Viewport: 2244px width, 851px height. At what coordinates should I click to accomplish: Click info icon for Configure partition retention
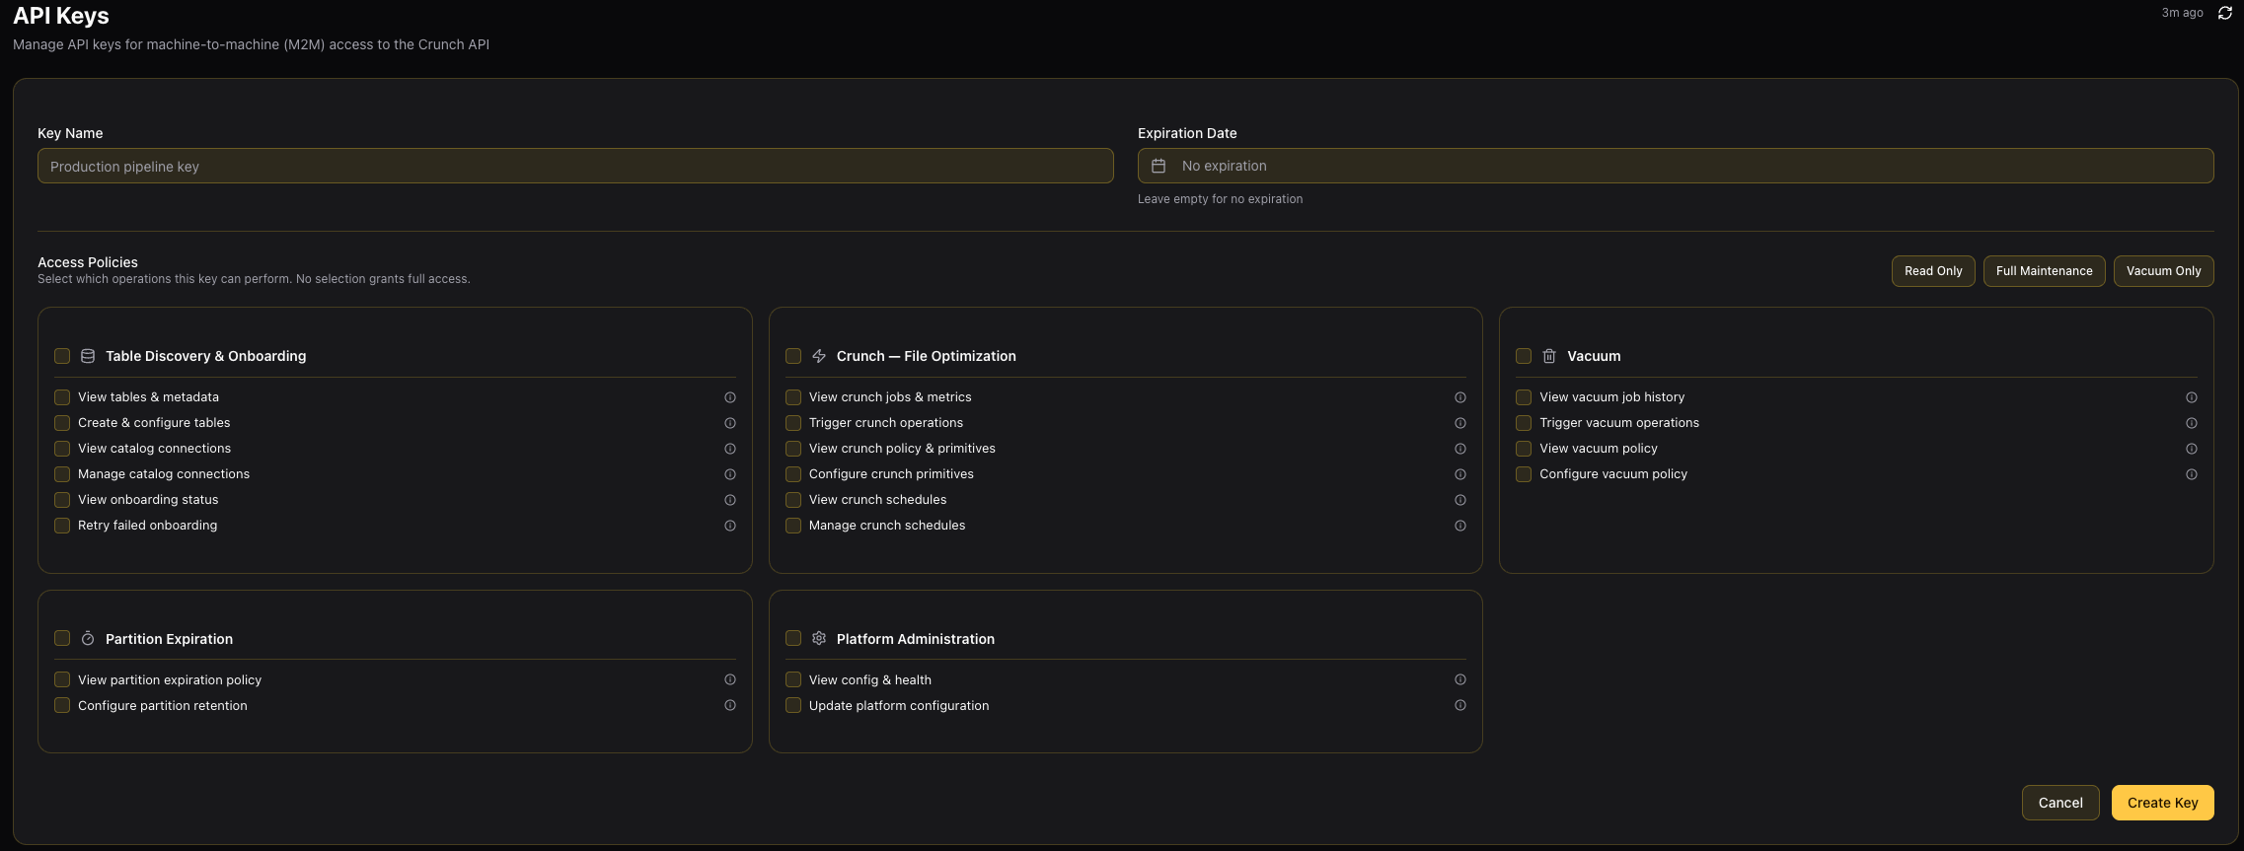[730, 705]
